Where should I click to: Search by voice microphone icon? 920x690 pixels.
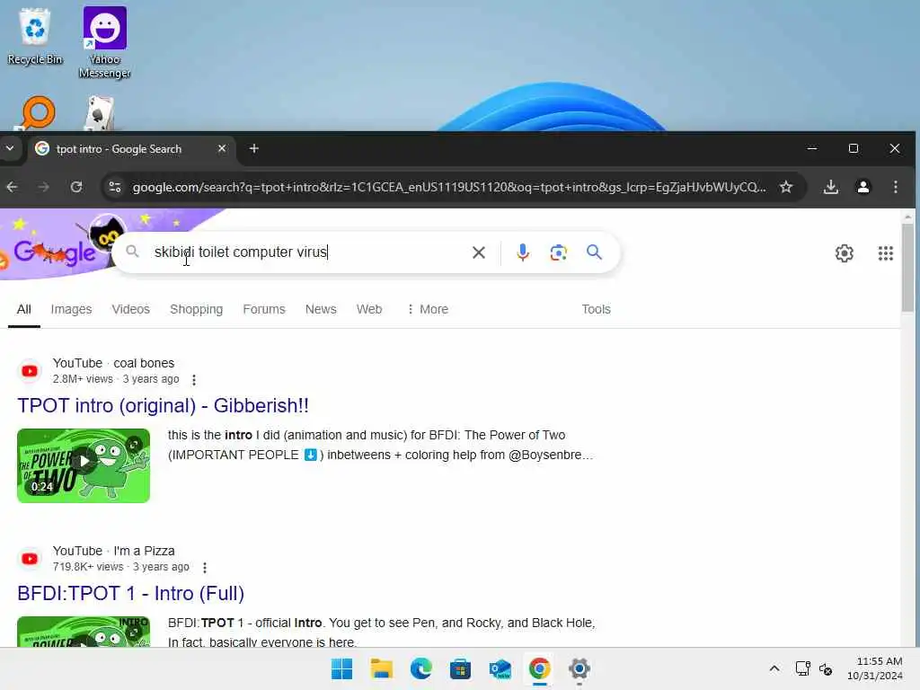tap(522, 252)
